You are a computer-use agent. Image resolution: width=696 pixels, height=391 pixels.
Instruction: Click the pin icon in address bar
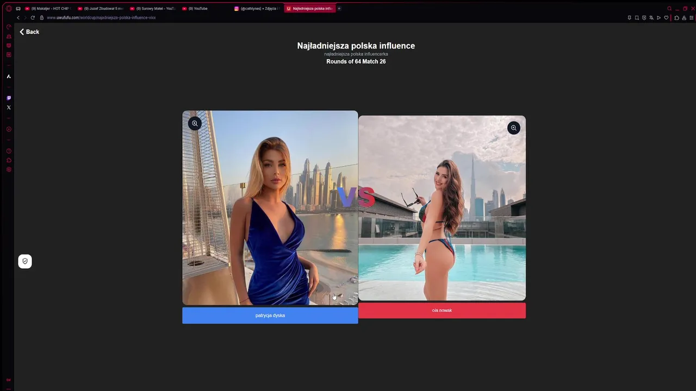click(630, 18)
